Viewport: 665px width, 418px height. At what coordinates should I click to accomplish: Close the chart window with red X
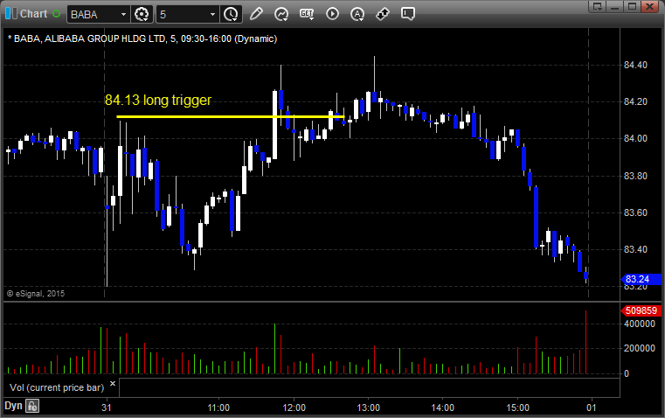click(649, 6)
